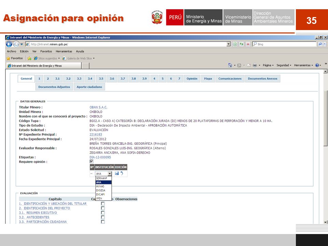Screen dimensions: 328x246
Task: Click the address bar URL field
Action: 126,44
